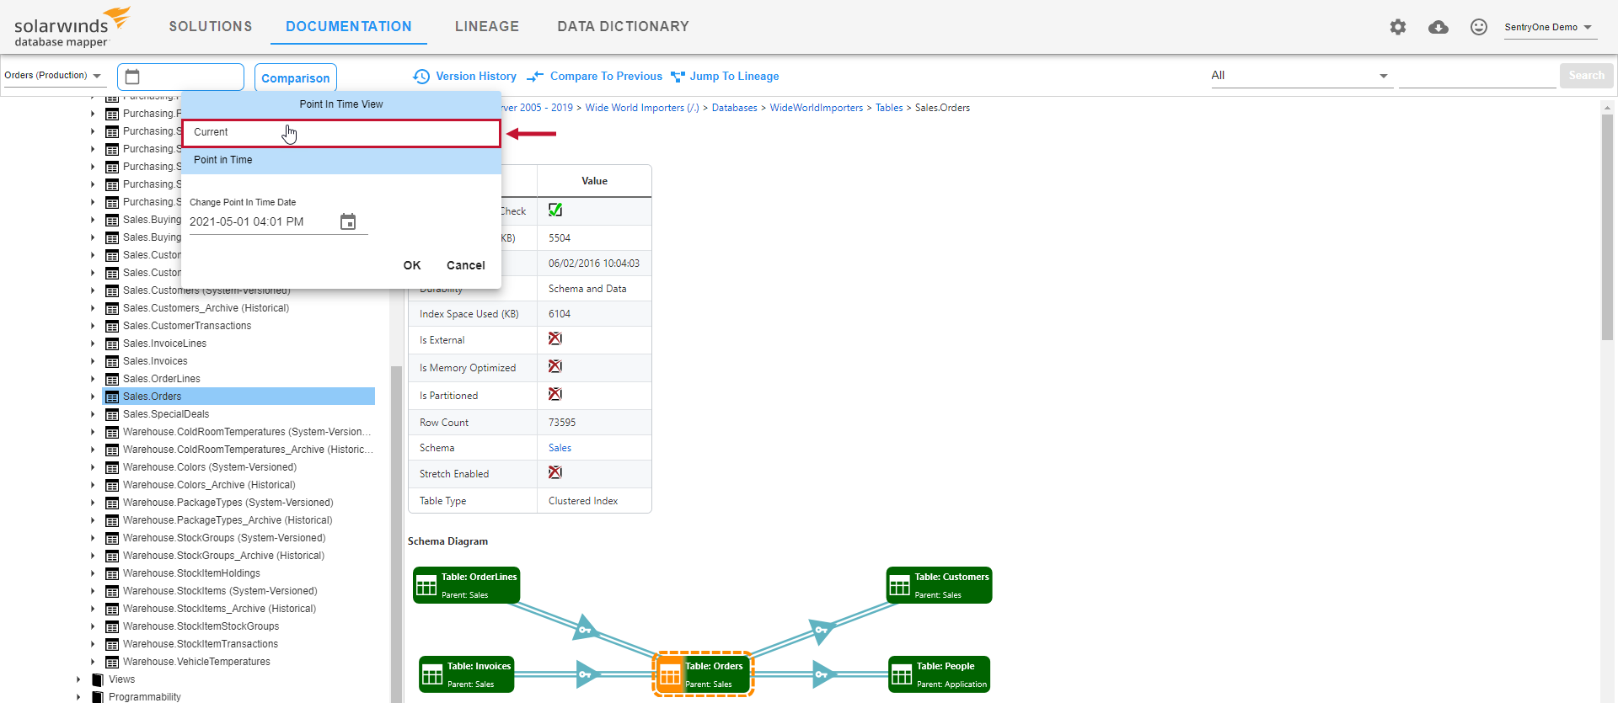The height and width of the screenshot is (703, 1618).
Task: Click the WideWorldImporters breadcrumb link
Action: tap(817, 108)
